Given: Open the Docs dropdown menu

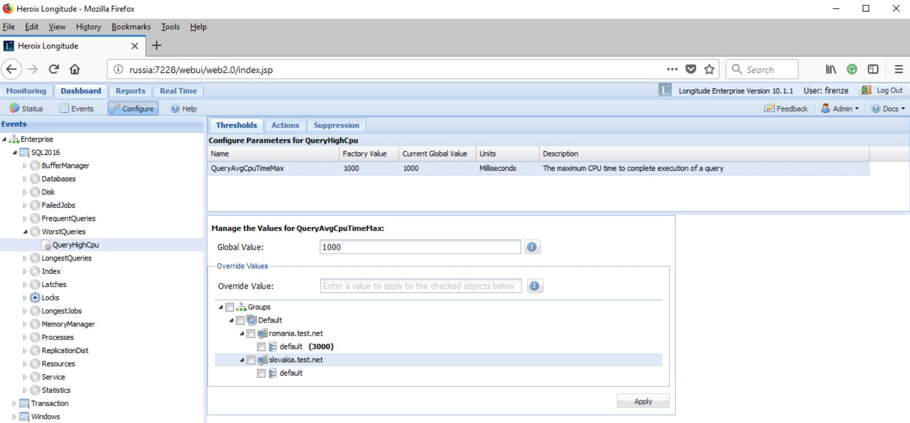Looking at the screenshot, I should point(888,108).
